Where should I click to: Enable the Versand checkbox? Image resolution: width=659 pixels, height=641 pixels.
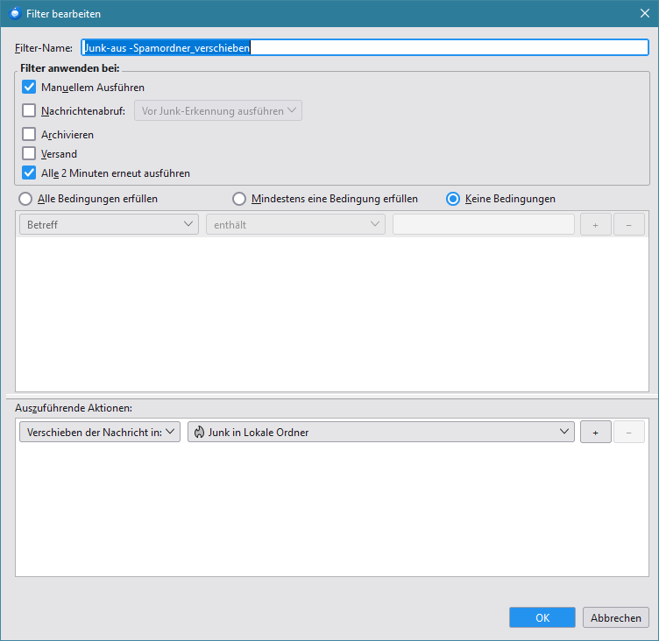(29, 154)
